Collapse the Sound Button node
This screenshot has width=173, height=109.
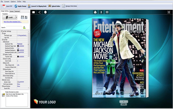2,86
